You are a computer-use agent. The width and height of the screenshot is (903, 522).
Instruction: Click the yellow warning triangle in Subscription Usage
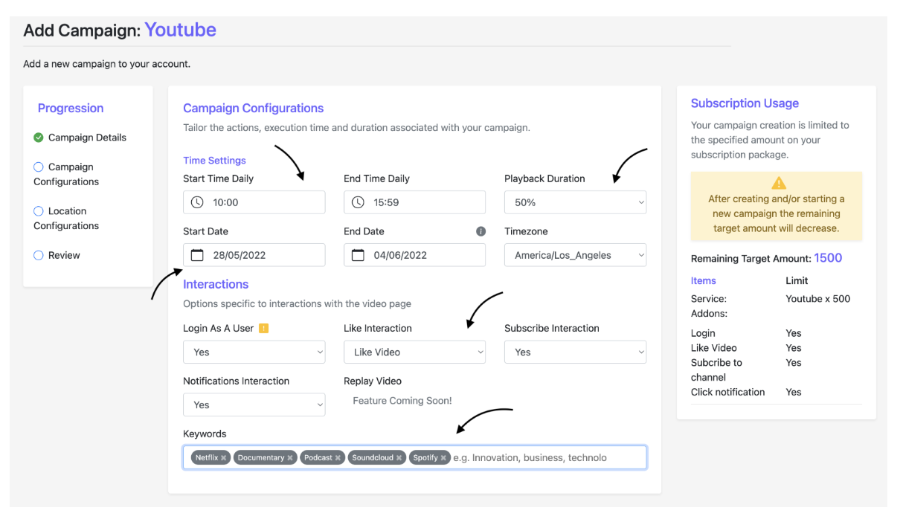tap(778, 183)
